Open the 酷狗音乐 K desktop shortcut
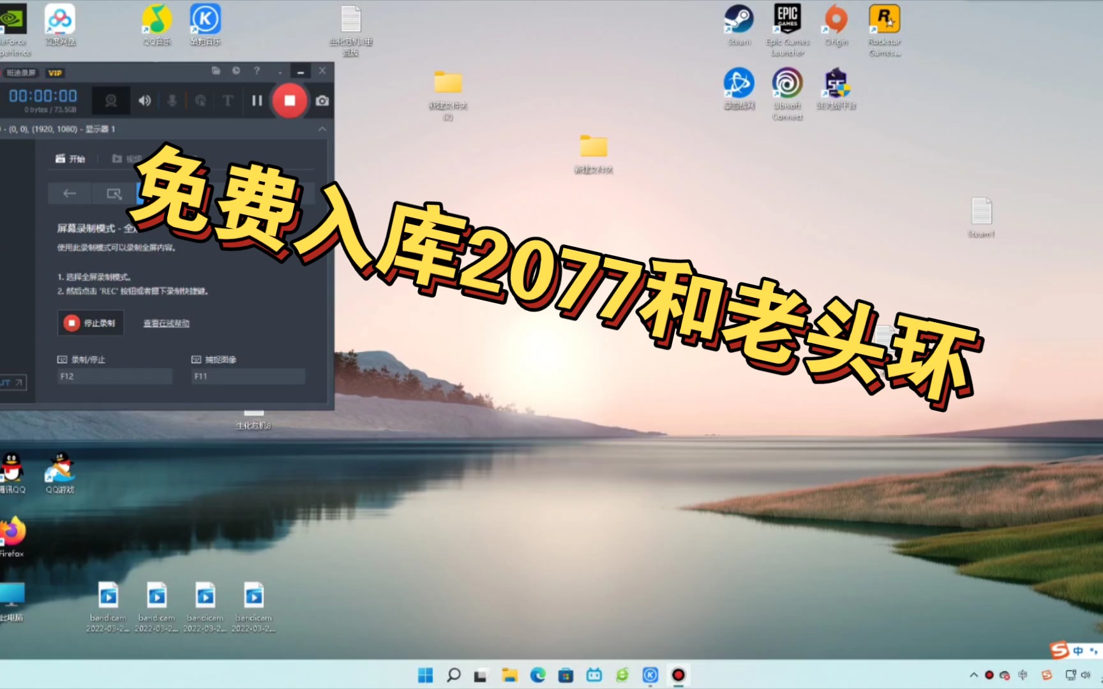 coord(206,26)
